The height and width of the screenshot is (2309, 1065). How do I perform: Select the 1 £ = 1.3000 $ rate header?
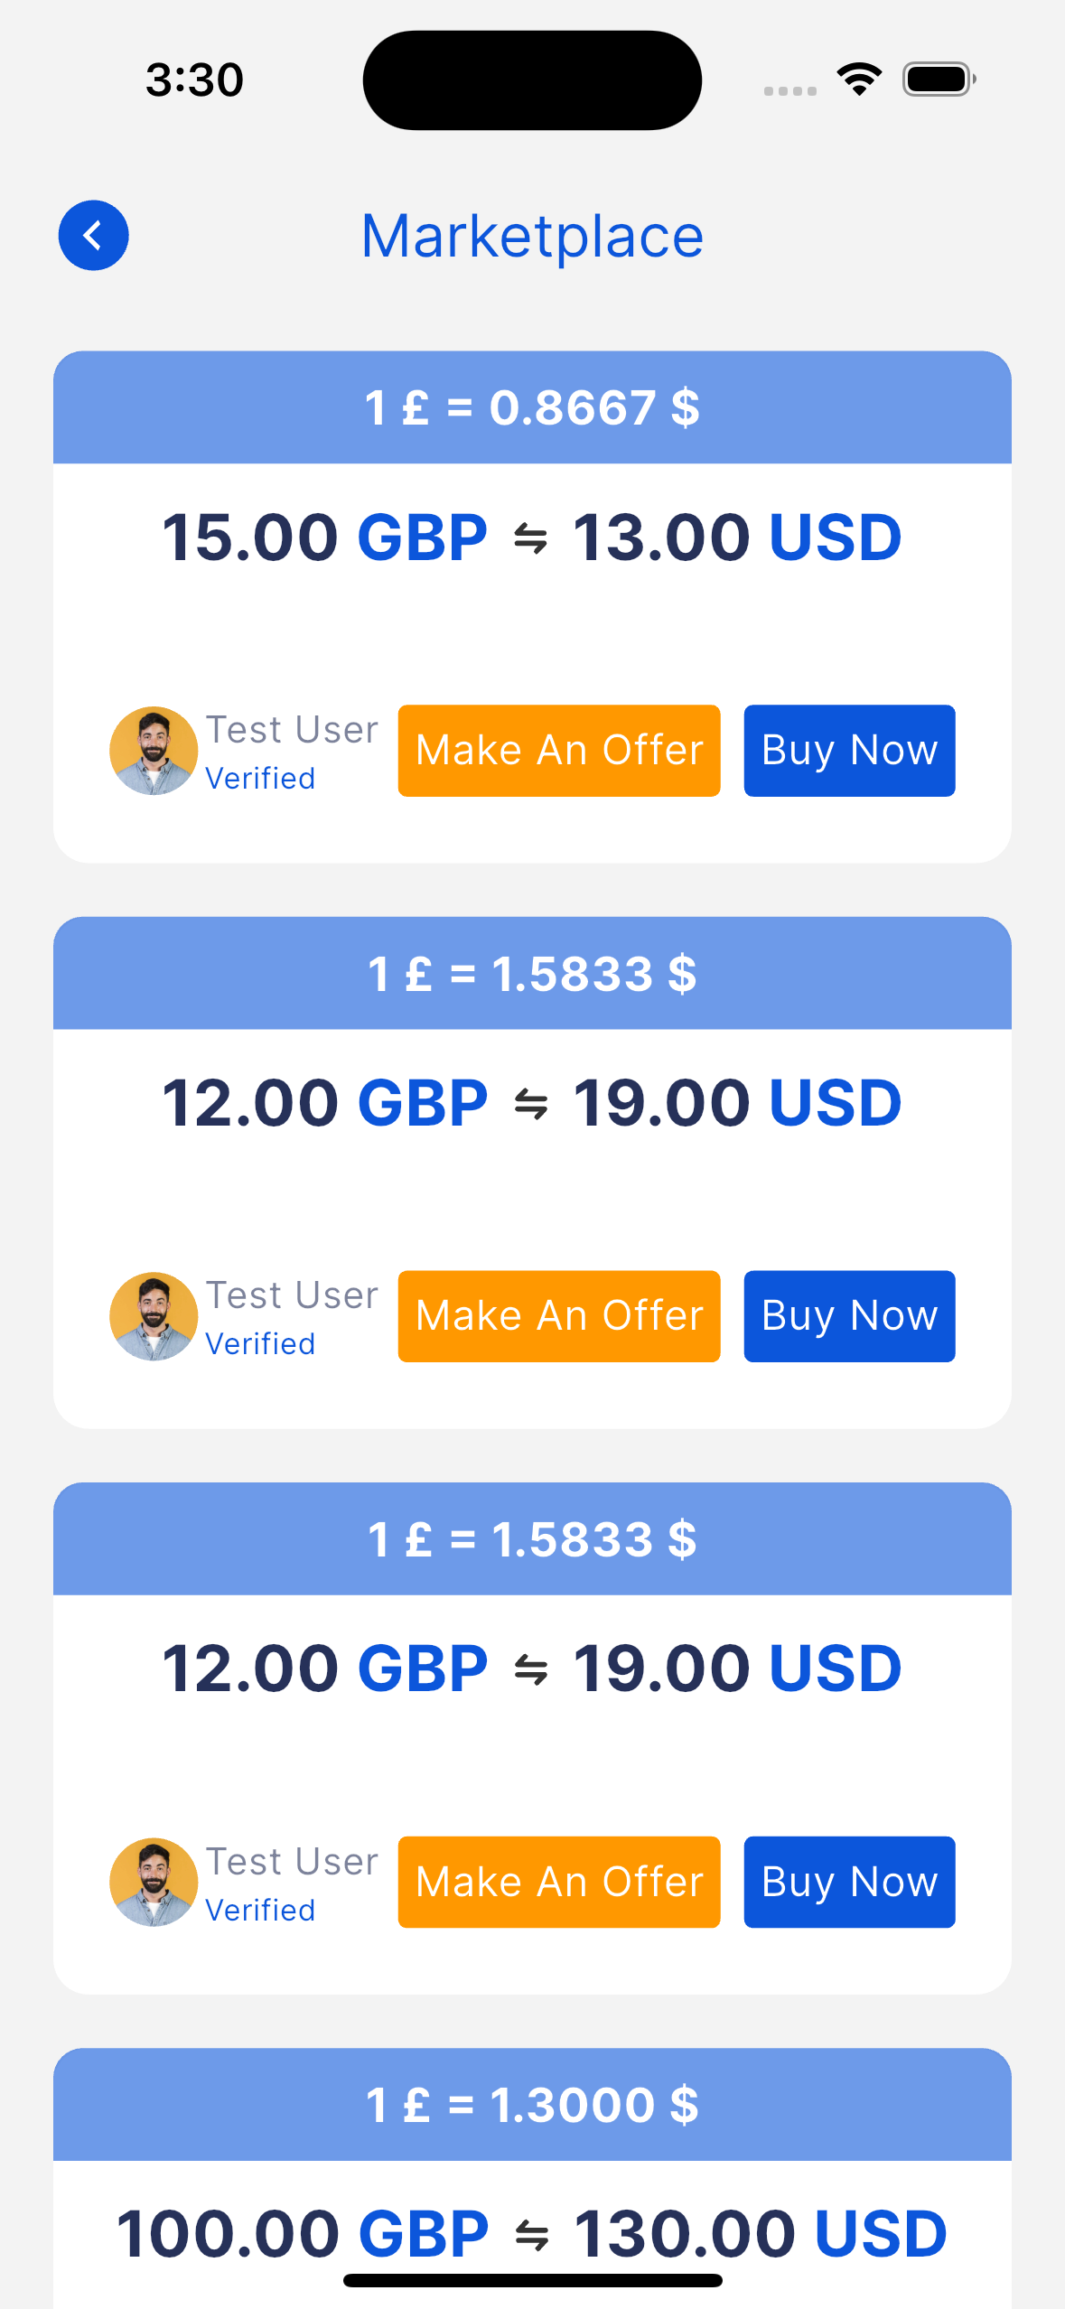point(532,2105)
